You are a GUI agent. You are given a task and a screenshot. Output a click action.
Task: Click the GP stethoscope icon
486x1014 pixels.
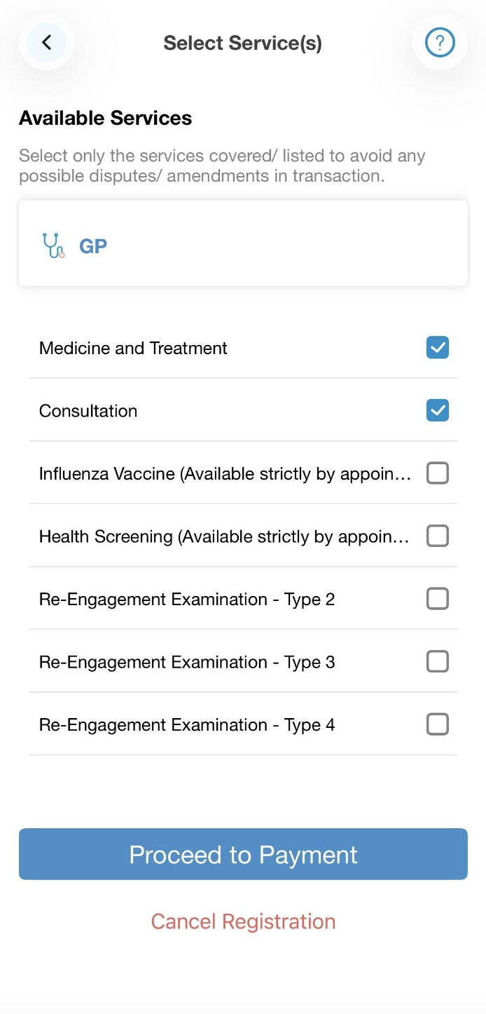point(53,245)
